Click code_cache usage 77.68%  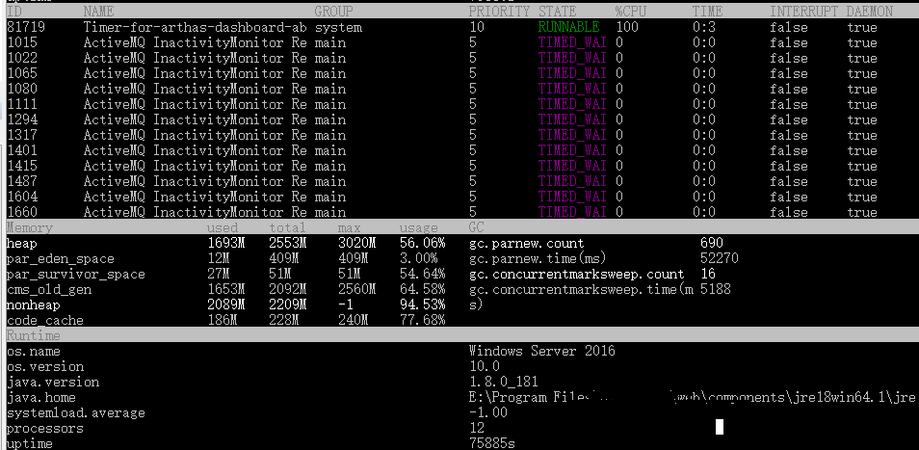[x=423, y=321]
